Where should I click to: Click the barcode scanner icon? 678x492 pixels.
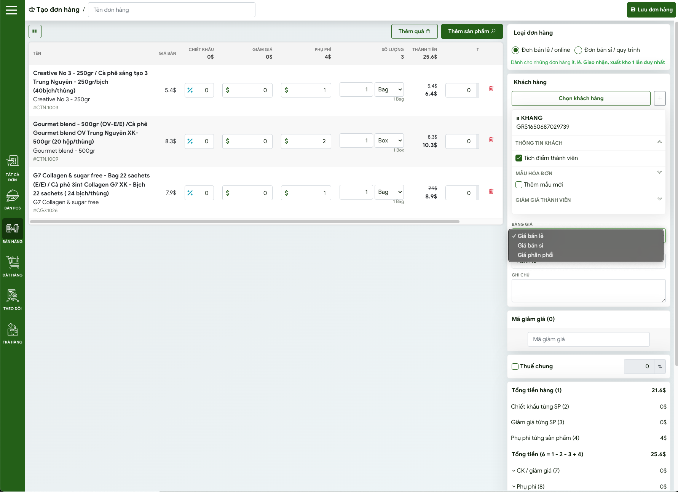[35, 31]
